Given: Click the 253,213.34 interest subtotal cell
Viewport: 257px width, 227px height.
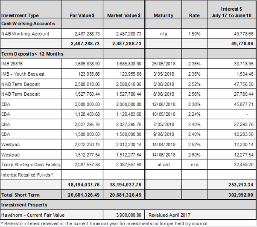Looking at the screenshot, I should (239, 185).
